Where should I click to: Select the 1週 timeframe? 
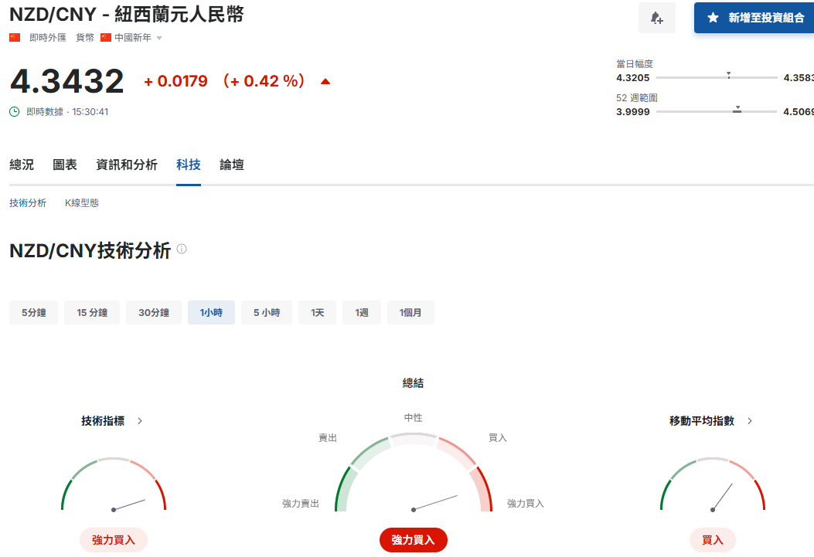(x=362, y=313)
